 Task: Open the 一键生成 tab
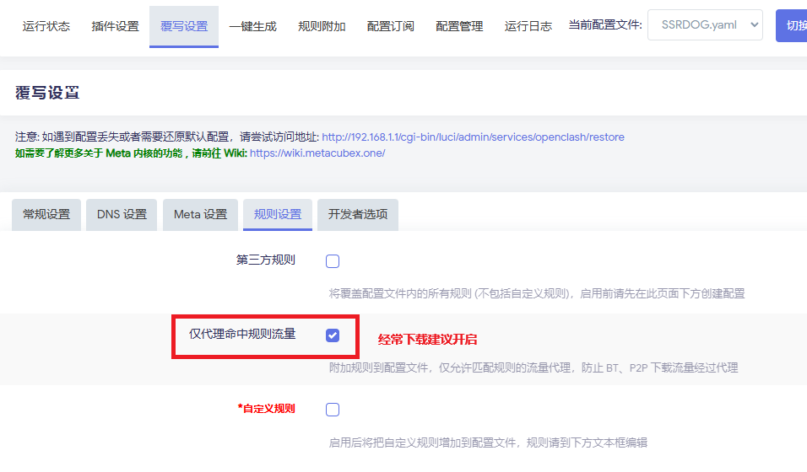click(252, 26)
